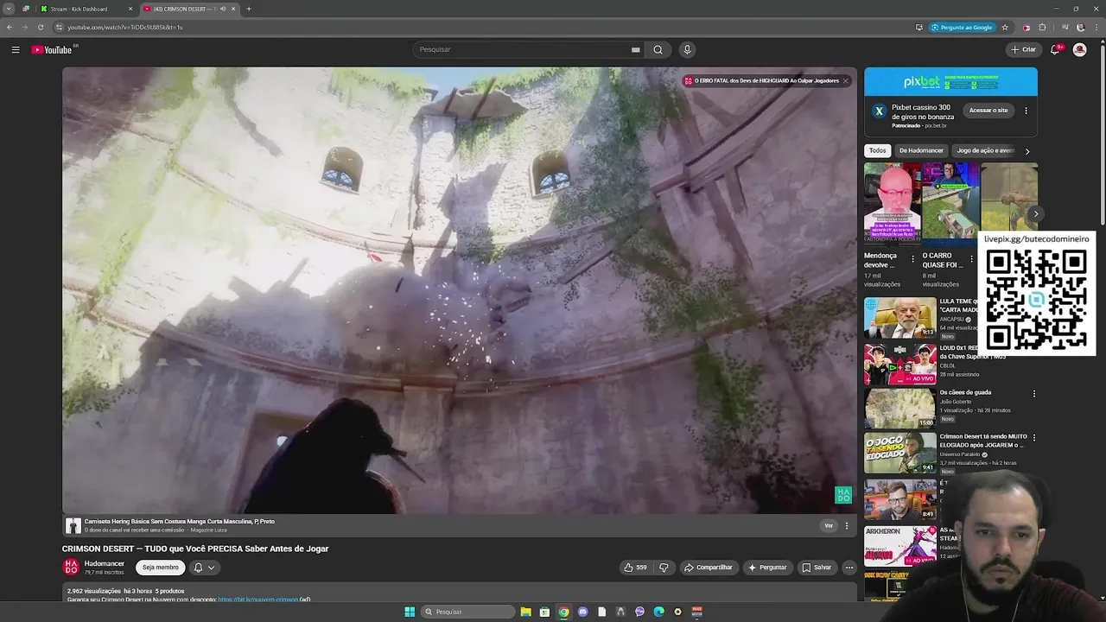Click the Perguntar button

tap(767, 568)
